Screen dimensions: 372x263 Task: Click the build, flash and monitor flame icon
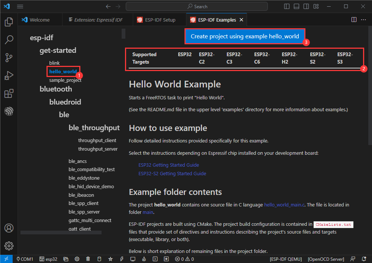(144, 259)
